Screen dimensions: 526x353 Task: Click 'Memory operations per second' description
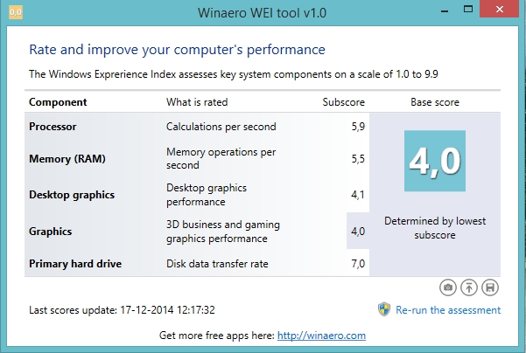pos(221,158)
